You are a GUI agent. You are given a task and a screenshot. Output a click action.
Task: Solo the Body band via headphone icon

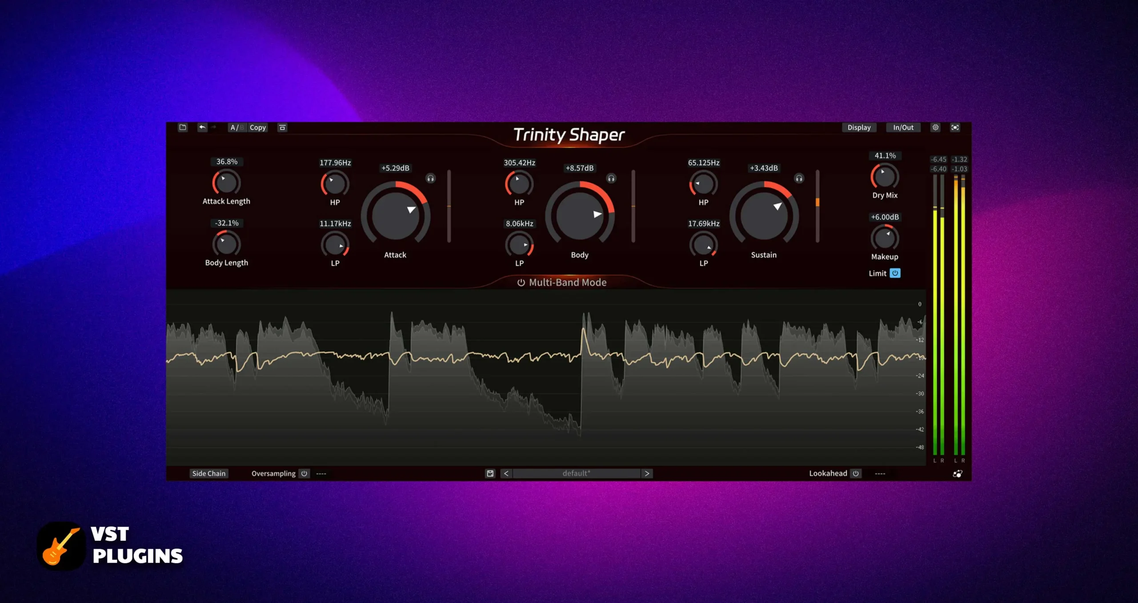611,179
